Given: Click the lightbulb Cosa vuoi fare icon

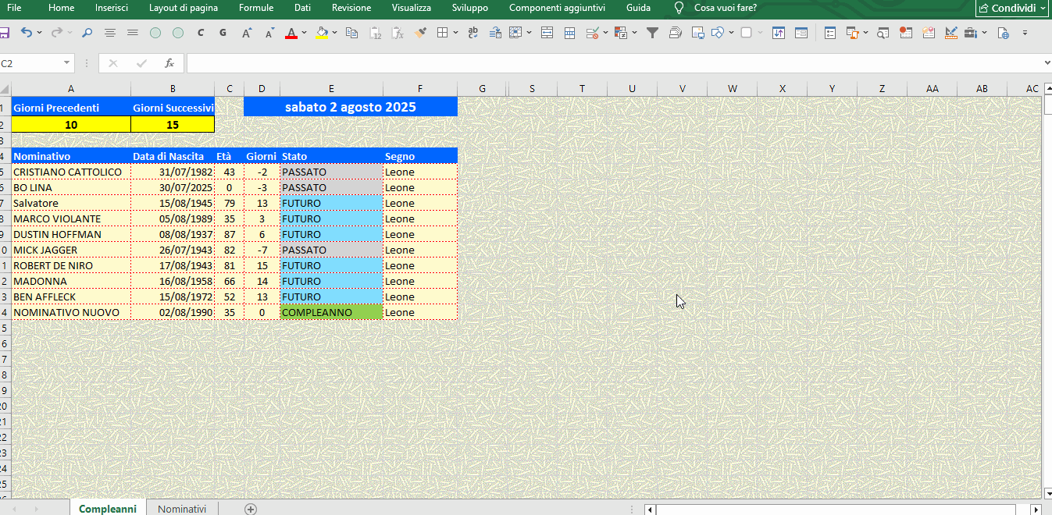Looking at the screenshot, I should [679, 8].
